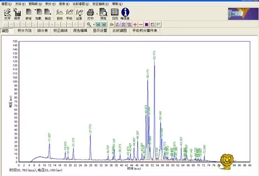Switch to the 谱图 tab

[x=5, y=31]
